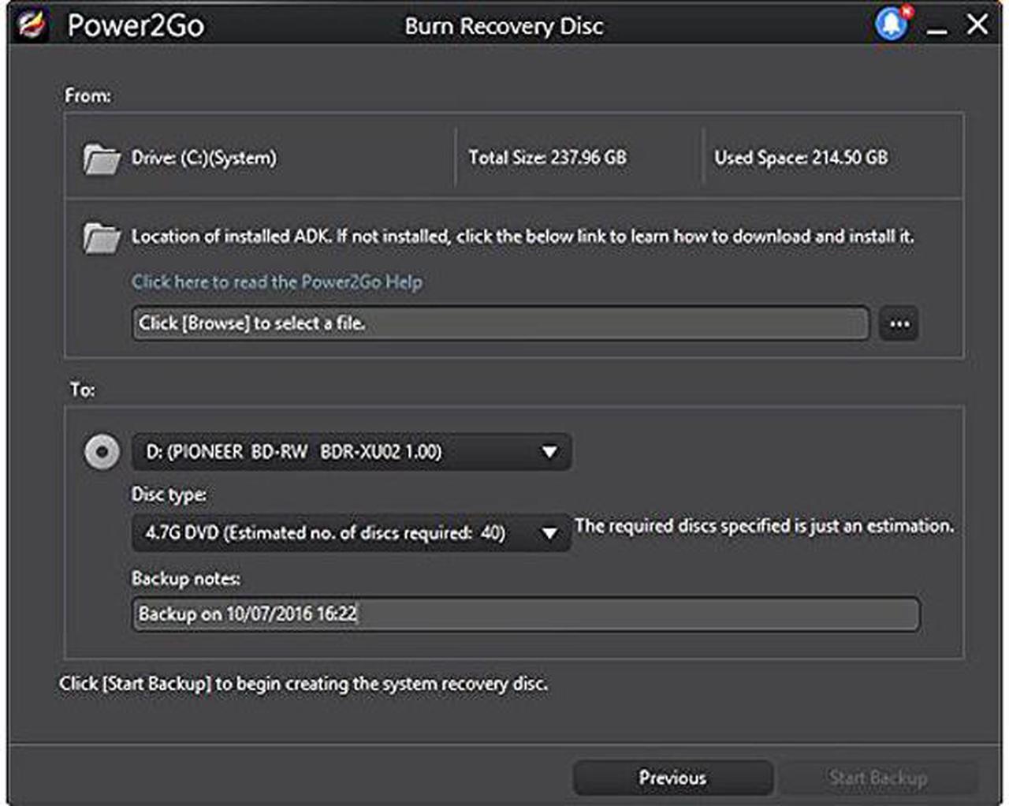Click the Backup notes text field

pos(525,614)
